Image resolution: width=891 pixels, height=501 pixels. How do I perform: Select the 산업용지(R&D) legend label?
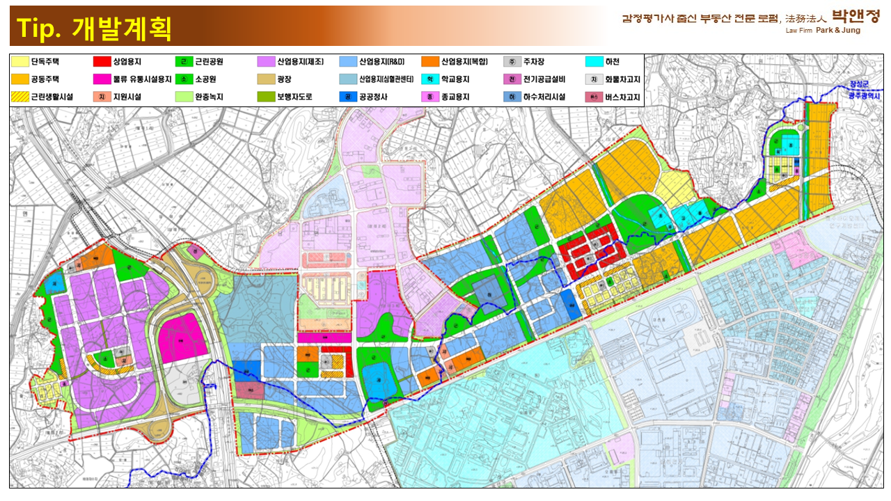point(381,62)
